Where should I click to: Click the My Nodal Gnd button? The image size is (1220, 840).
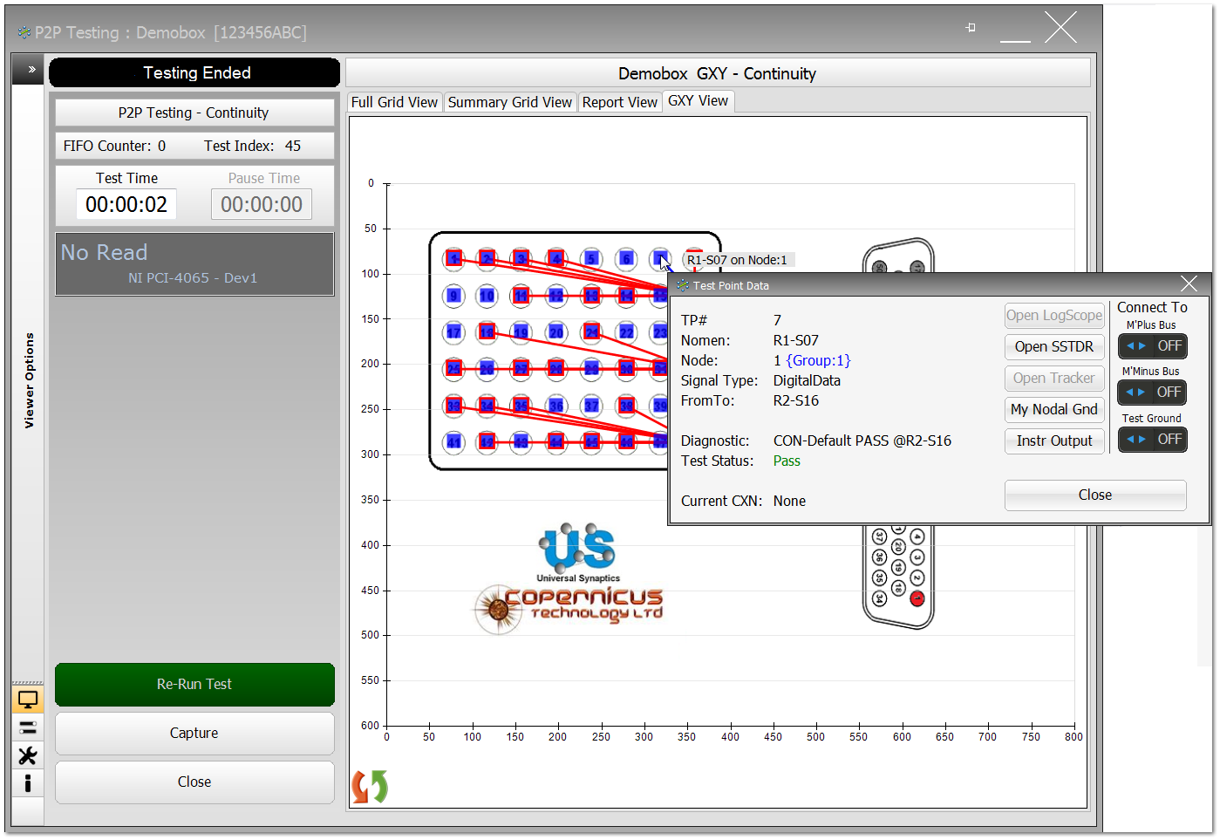point(1053,409)
